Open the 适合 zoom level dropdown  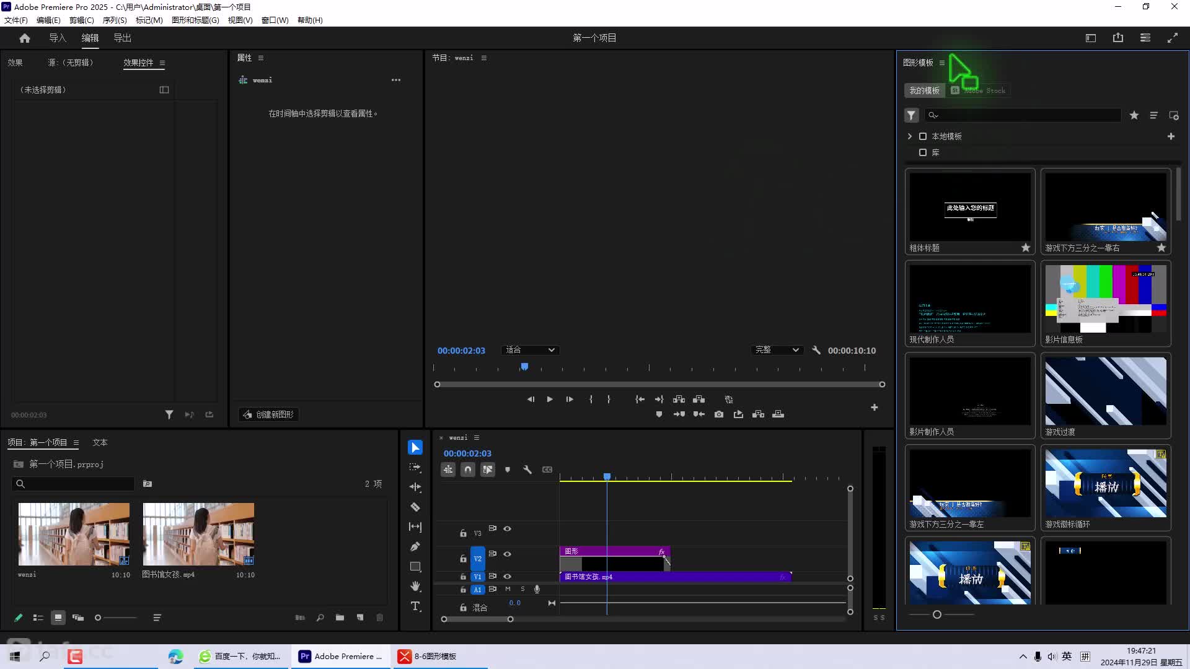531,350
